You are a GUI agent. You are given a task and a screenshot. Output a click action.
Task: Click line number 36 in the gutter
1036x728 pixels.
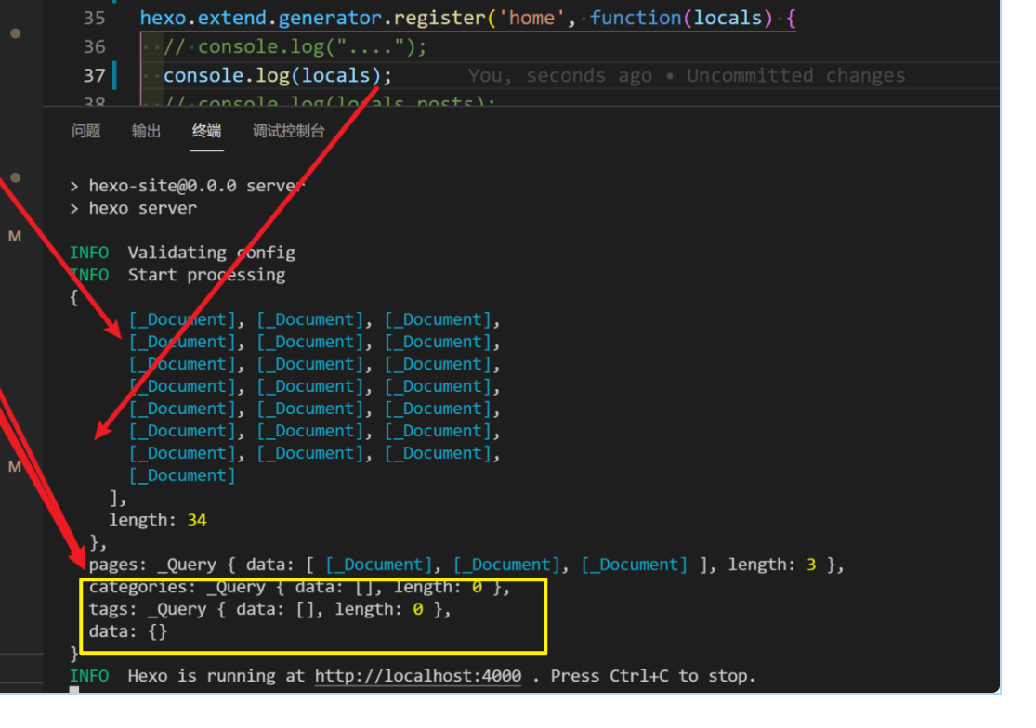point(95,46)
